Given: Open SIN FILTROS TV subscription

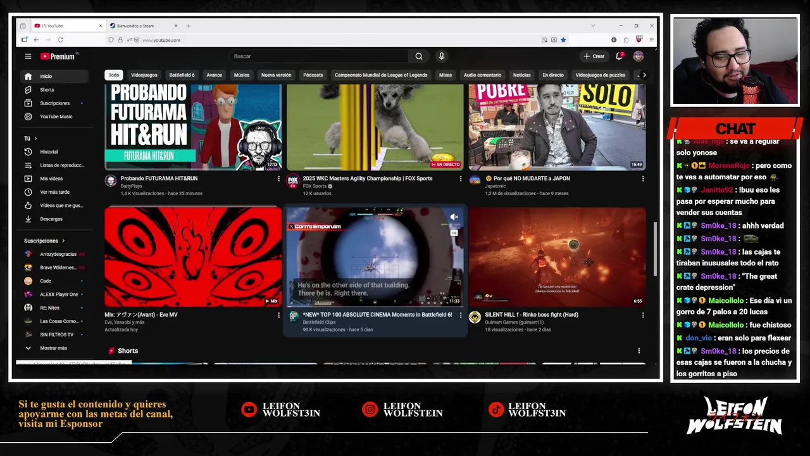Looking at the screenshot, I should [53, 334].
